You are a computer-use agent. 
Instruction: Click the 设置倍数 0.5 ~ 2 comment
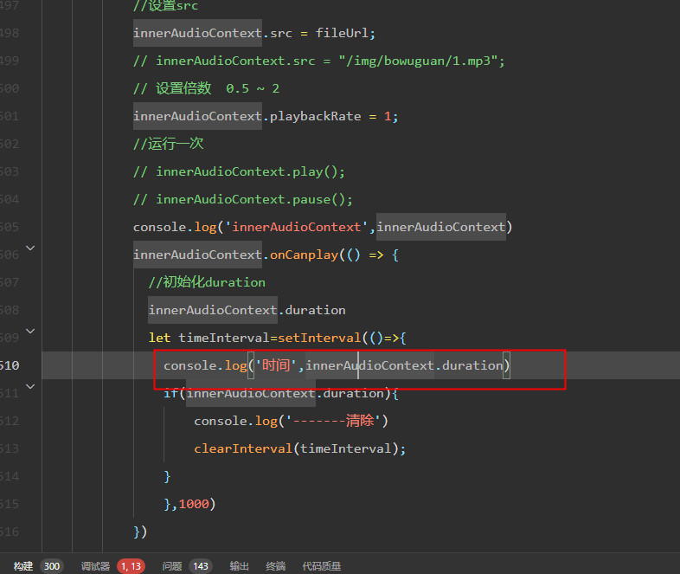207,88
